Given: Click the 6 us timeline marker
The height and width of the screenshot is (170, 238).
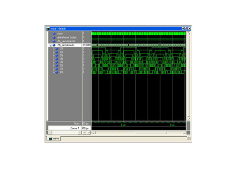Looking at the screenshot, I should click(x=123, y=125).
